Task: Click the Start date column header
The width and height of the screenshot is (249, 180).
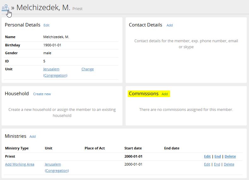Action: (x=133, y=148)
